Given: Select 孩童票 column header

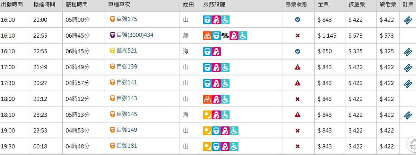Looking at the screenshot, I should [x=357, y=5].
